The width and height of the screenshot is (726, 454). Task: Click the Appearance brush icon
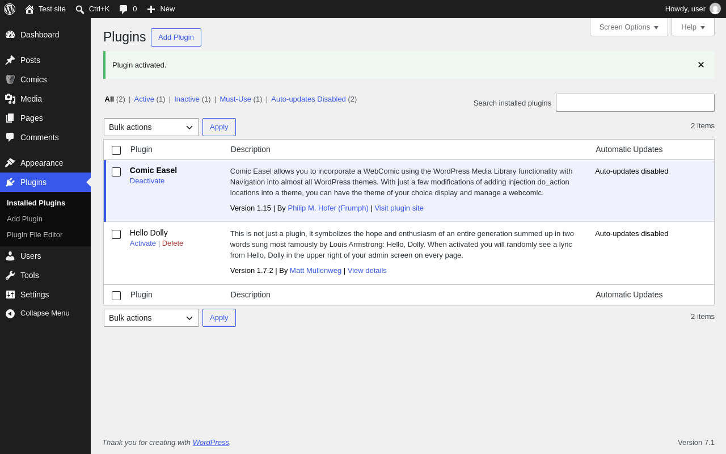(x=10, y=163)
